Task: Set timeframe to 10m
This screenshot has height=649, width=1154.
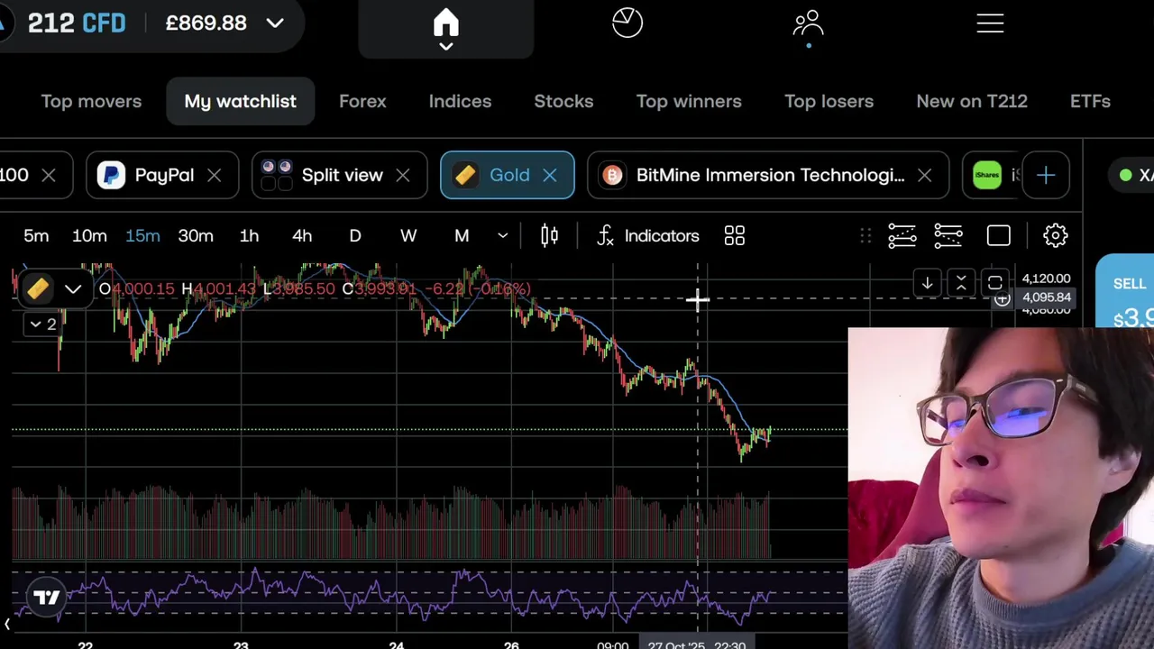Action: [89, 236]
